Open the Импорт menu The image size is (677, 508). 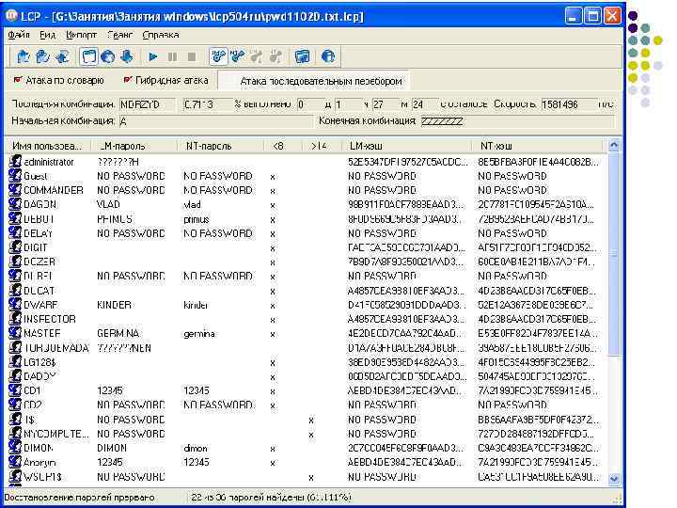coord(81,35)
